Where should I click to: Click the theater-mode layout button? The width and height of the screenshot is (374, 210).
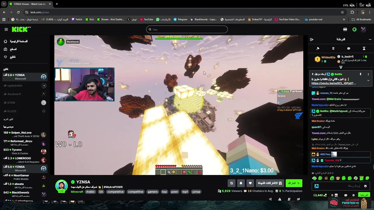point(231,183)
